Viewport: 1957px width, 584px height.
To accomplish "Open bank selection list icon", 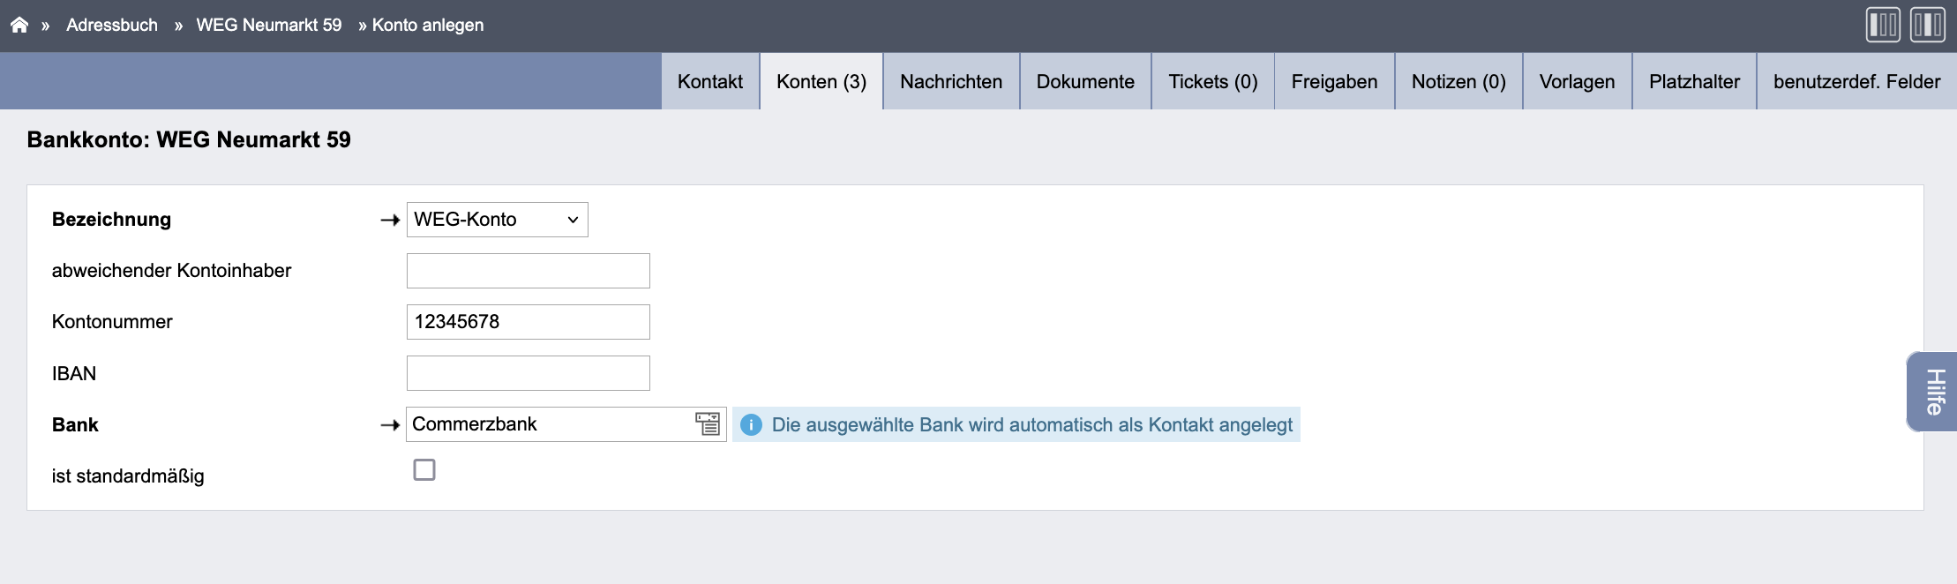I will coord(708,423).
